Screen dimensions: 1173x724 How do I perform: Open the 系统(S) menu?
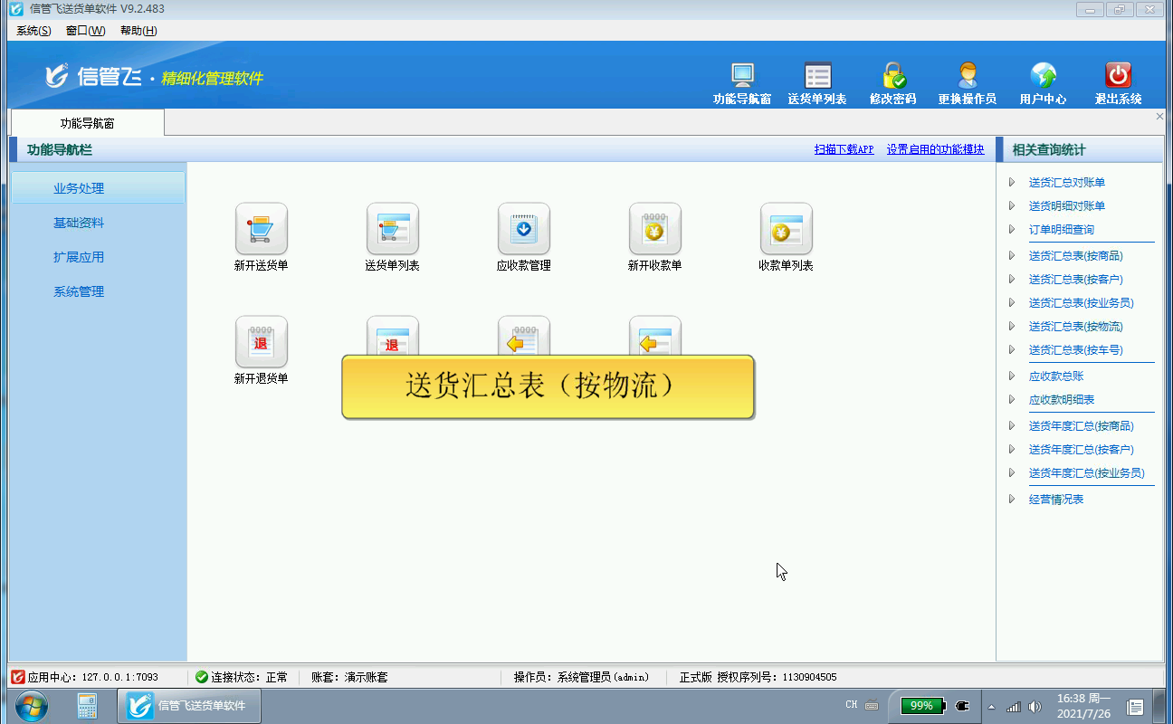[x=33, y=31]
